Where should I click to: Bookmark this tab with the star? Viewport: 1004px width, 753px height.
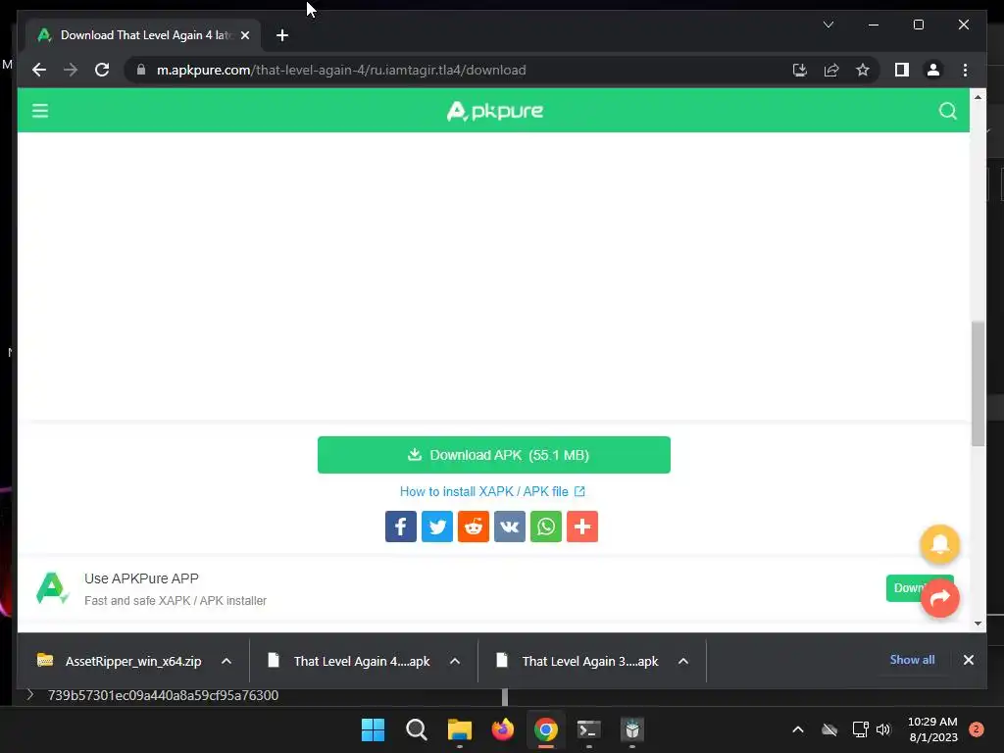(x=863, y=70)
